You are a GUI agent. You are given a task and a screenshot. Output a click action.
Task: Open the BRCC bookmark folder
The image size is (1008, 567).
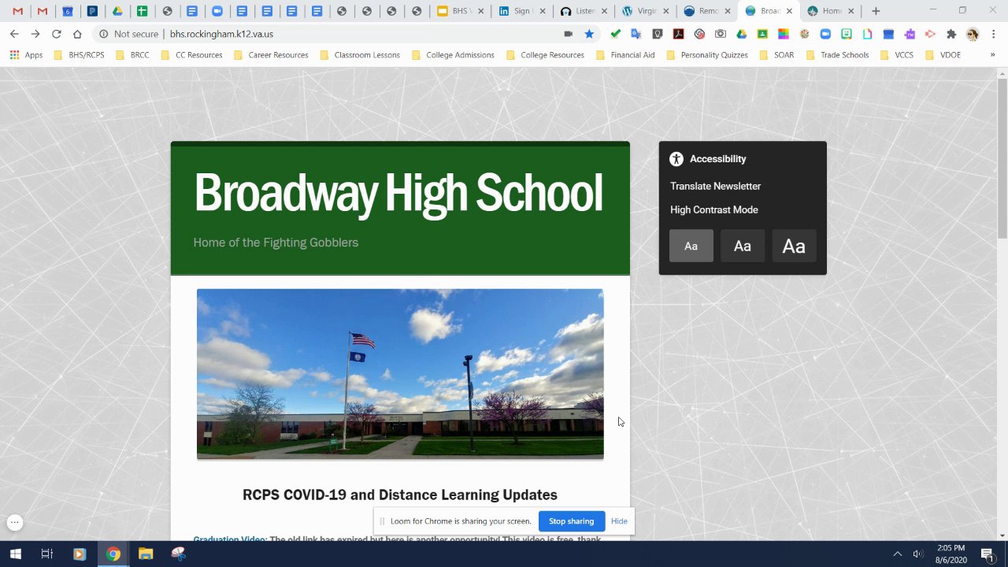(132, 55)
